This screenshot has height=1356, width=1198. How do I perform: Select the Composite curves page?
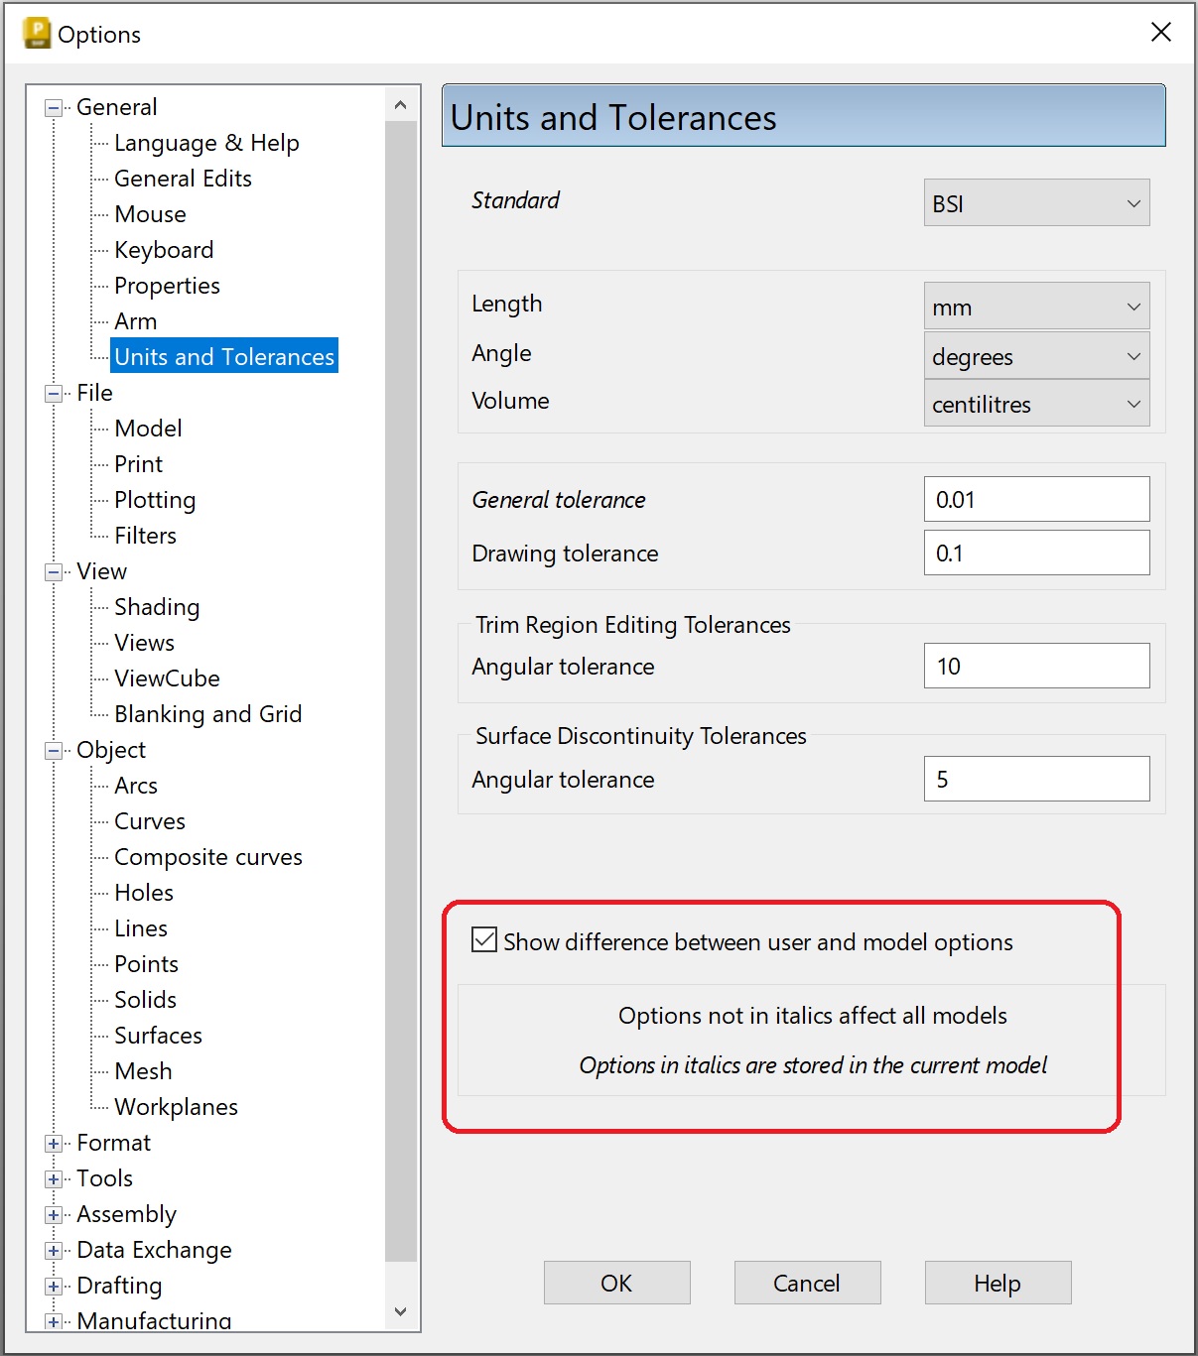click(207, 856)
